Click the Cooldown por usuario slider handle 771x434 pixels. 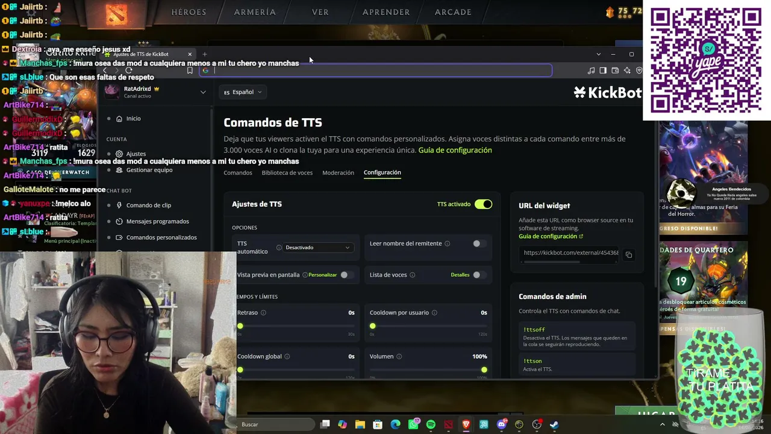373,326
